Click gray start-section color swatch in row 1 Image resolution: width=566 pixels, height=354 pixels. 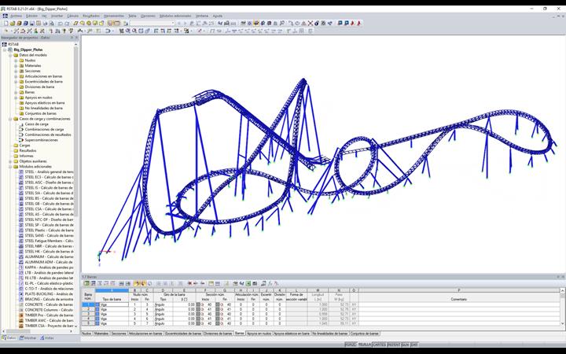pyautogui.click(x=198, y=305)
